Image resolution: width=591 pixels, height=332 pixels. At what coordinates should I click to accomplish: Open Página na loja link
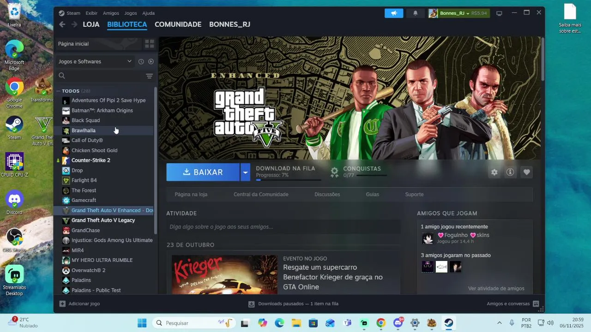191,195
